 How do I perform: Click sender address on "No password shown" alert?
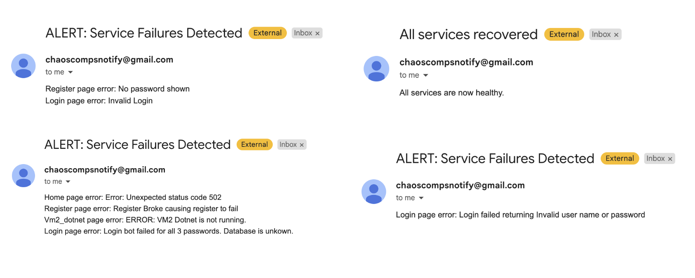(x=109, y=60)
